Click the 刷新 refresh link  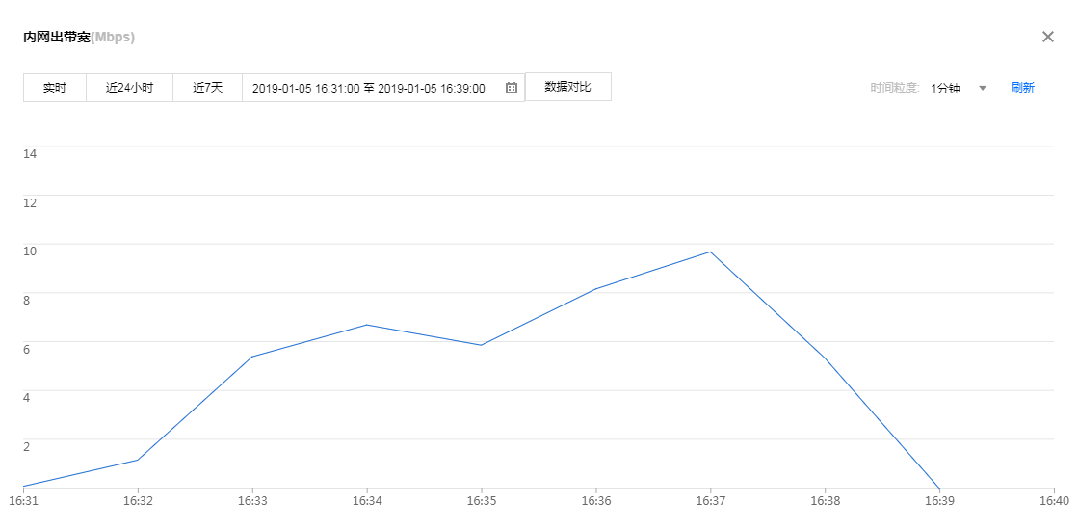[1022, 88]
